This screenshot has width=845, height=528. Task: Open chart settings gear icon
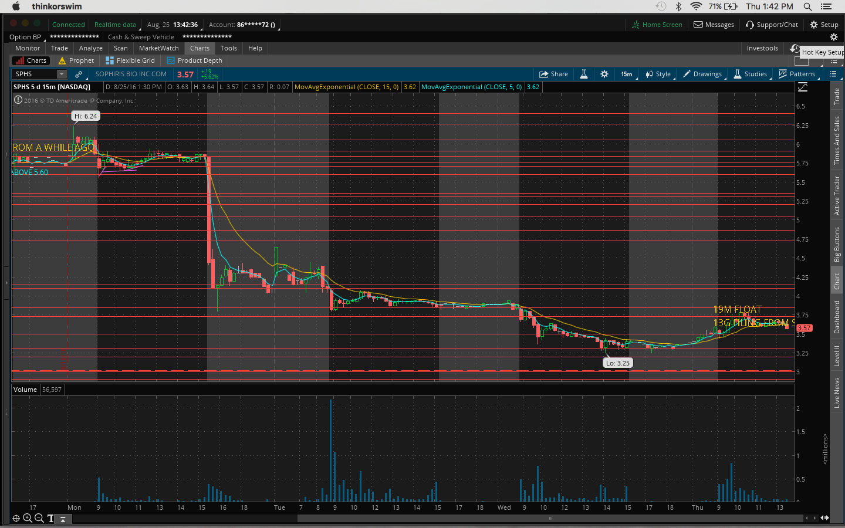point(604,74)
